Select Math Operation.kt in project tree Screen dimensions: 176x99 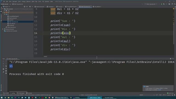[x=13, y=22]
